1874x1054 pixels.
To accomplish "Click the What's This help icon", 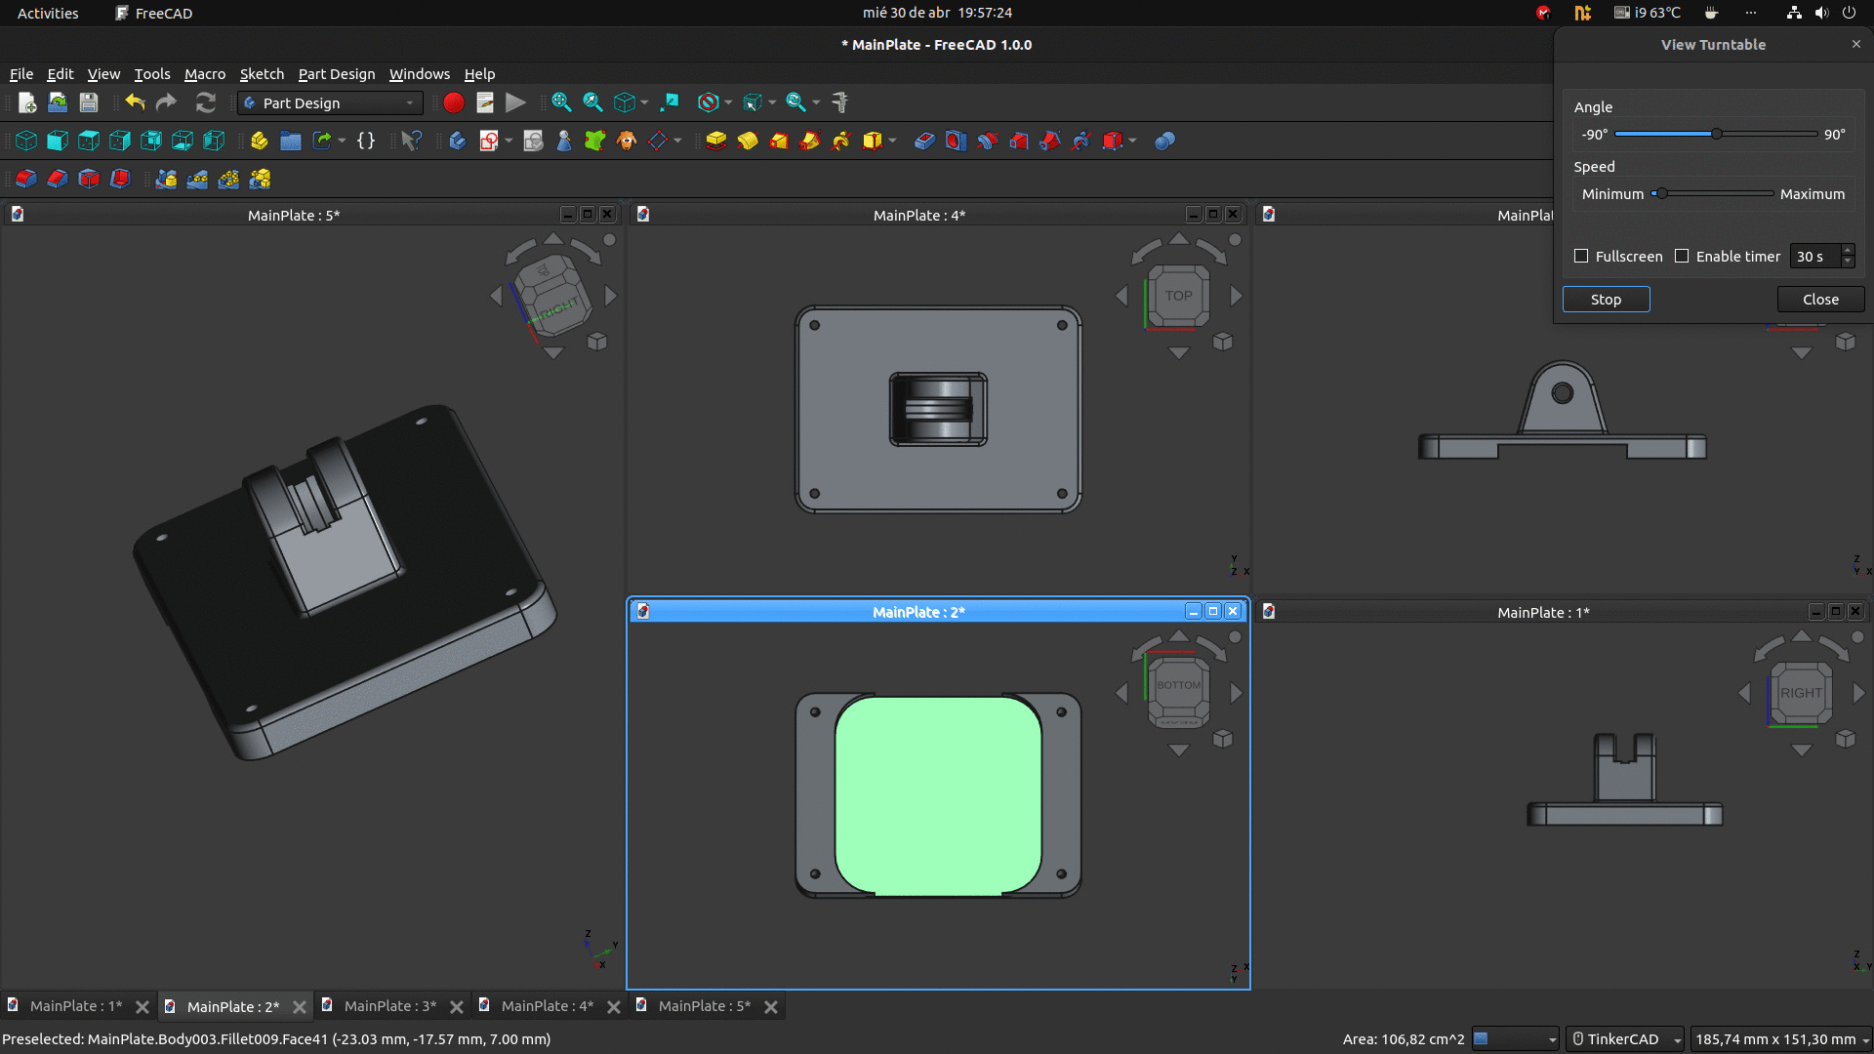I will pyautogui.click(x=411, y=141).
